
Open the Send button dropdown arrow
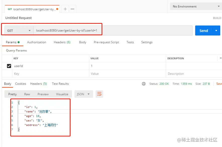click(216, 30)
